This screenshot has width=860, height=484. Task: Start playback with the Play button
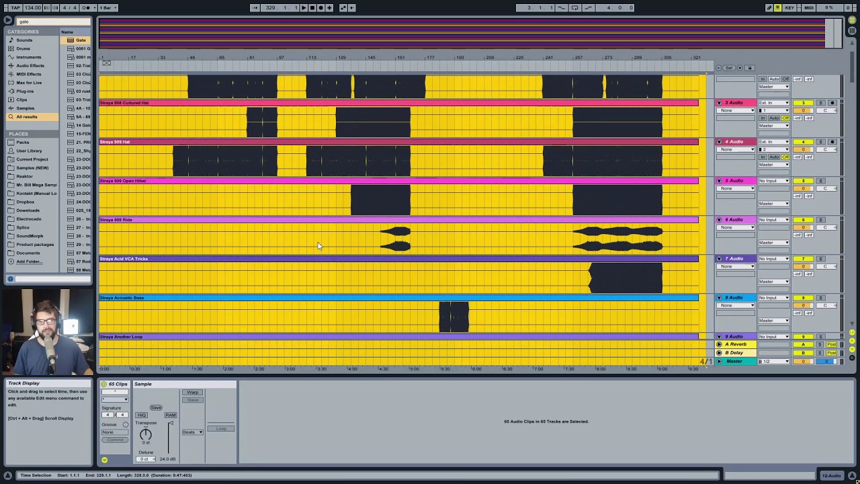[x=304, y=7]
